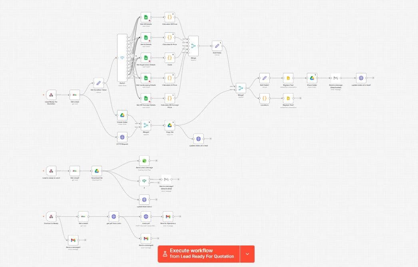This screenshot has width=418, height=267.
Task: Select the Send a message3 Gmail node
Action: point(146,239)
